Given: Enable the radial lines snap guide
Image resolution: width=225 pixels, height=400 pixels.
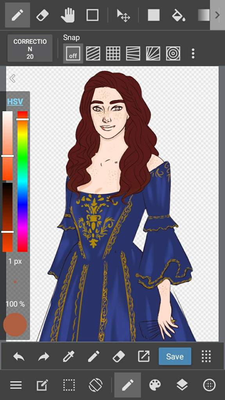Looking at the screenshot, I should (x=153, y=53).
